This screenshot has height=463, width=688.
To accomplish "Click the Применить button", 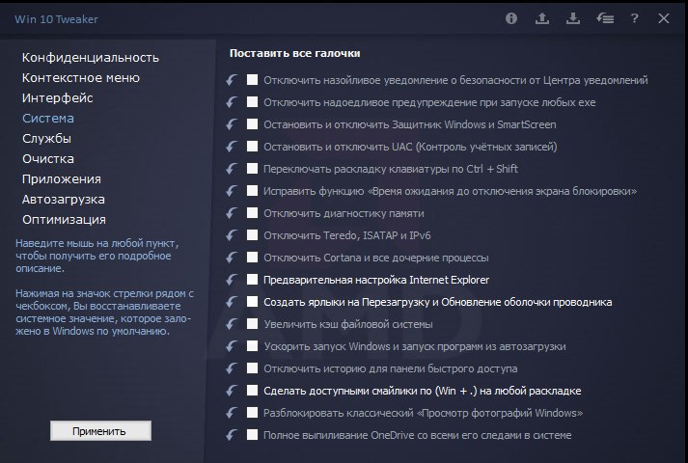I will point(100,430).
